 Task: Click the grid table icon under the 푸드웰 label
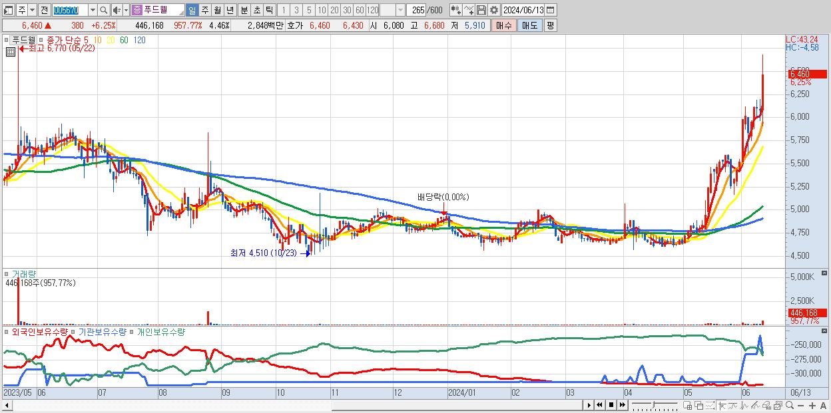11,52
